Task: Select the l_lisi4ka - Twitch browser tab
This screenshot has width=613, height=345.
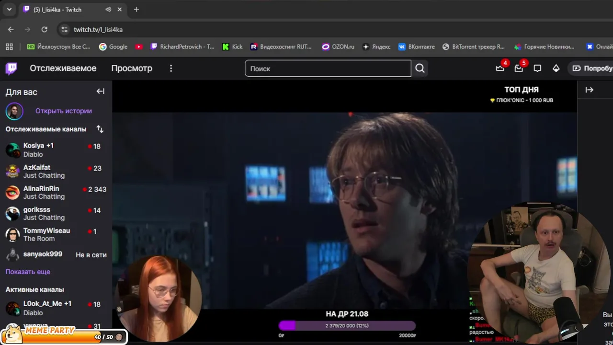Action: pos(72,10)
